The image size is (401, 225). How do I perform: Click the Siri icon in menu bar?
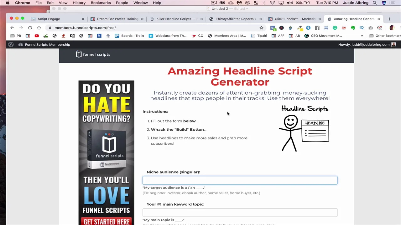click(384, 3)
